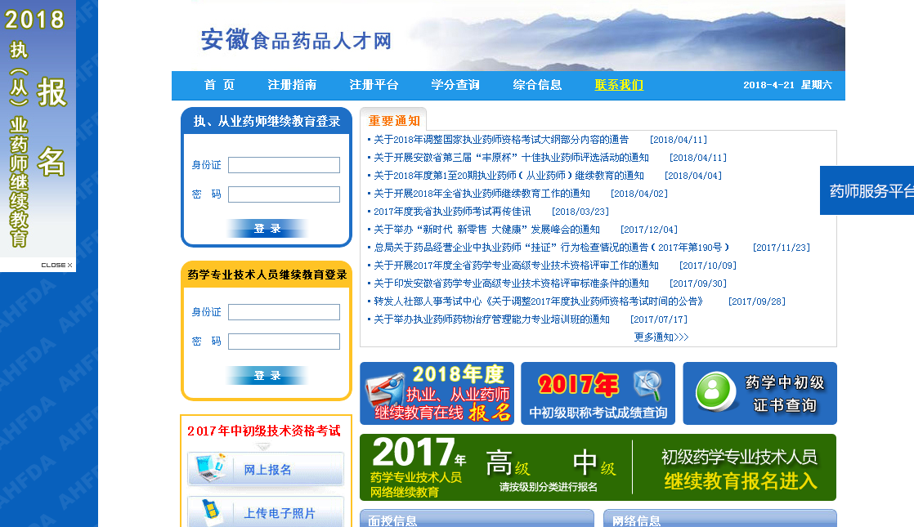Screen dimensions: 914x527
Task: Click the 上传电子照片 icon button
Action: (x=265, y=512)
